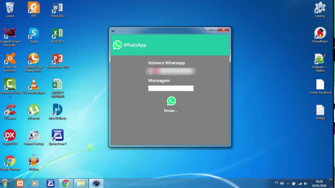The width and height of the screenshot is (335, 188).
Task: Show hidden tray icons arrow
Action: [288, 184]
